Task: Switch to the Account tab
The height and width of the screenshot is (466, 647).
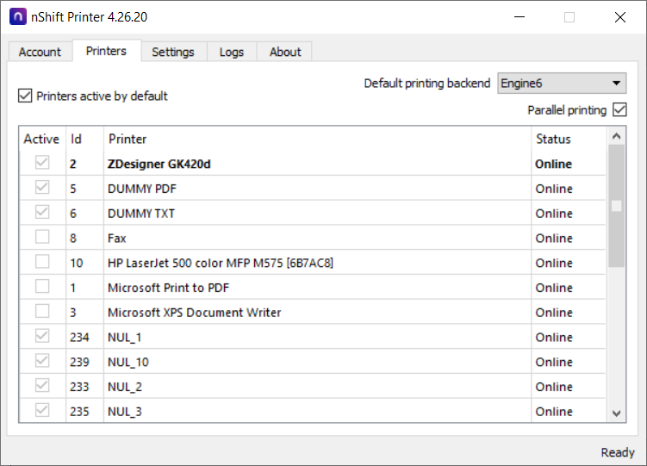Action: (40, 52)
